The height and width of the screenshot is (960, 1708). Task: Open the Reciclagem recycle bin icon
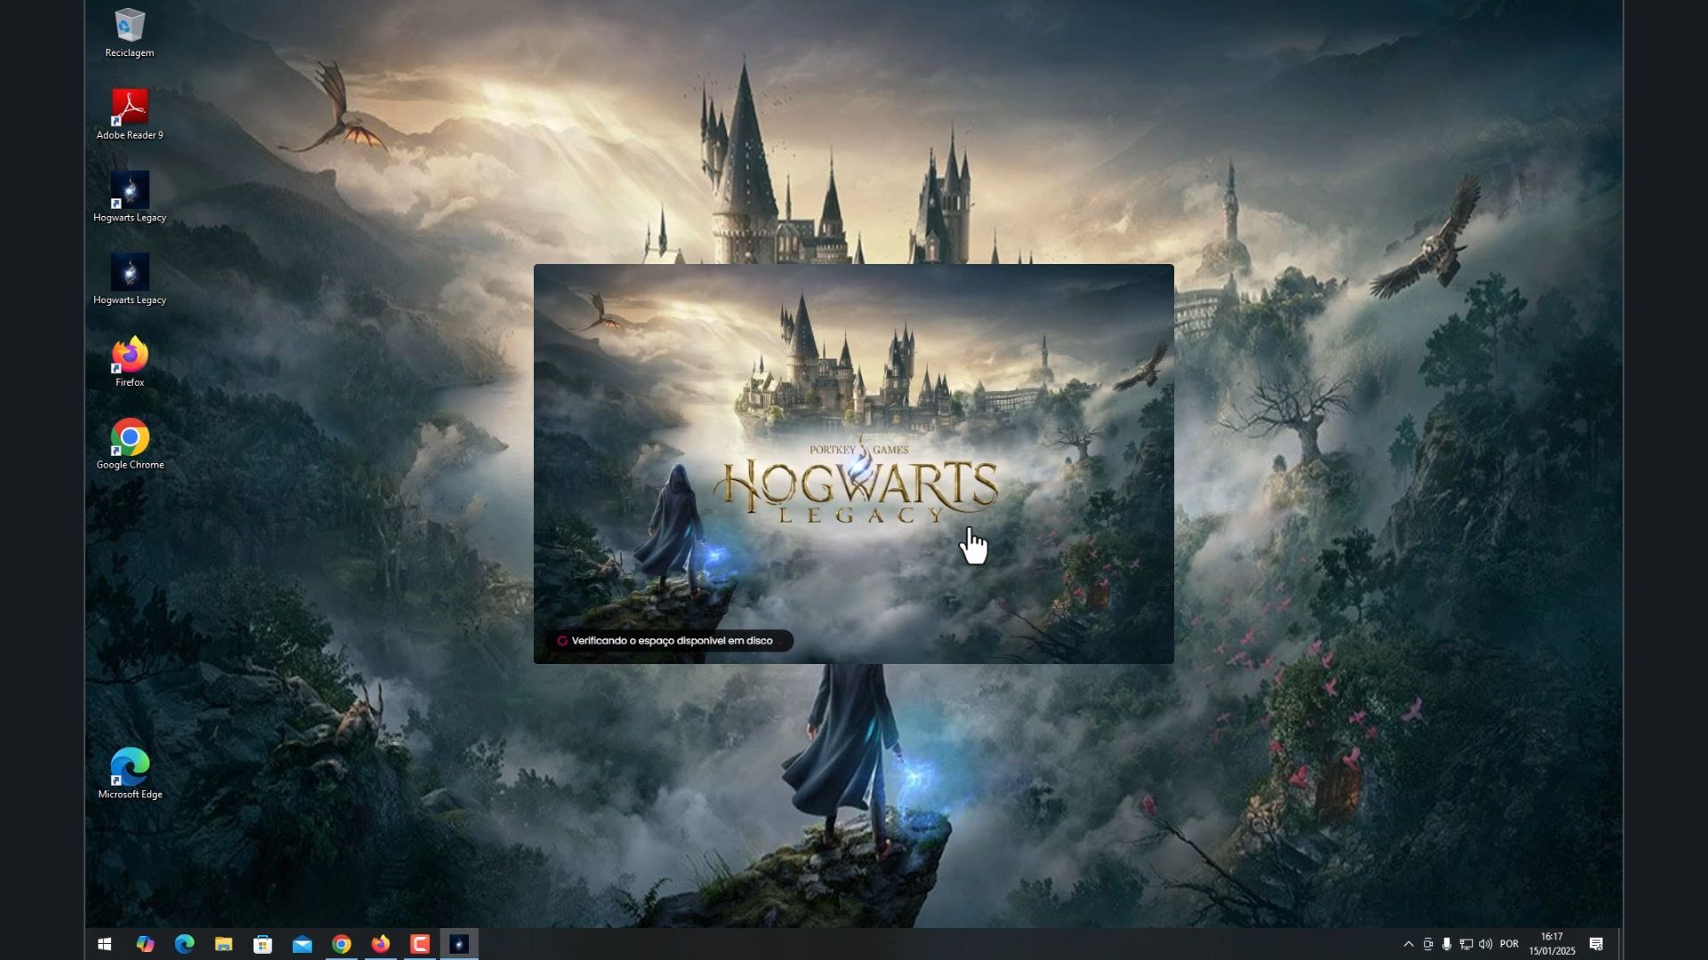click(129, 33)
